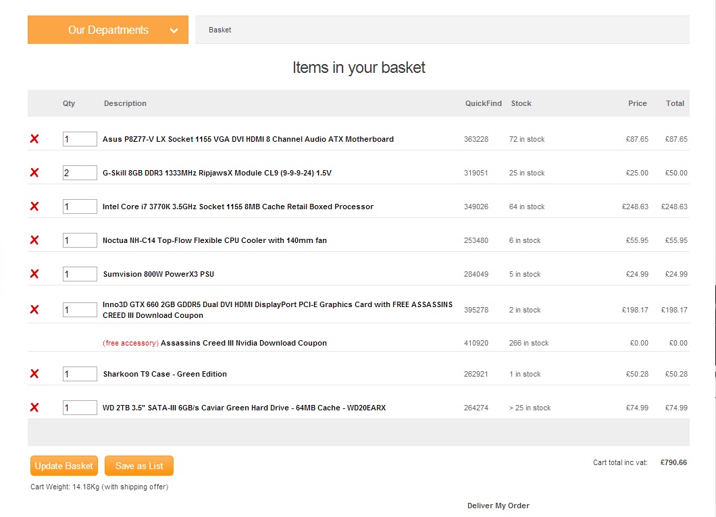Image resolution: width=716 pixels, height=517 pixels.
Task: Open the Our Departments dropdown
Action: 108,30
